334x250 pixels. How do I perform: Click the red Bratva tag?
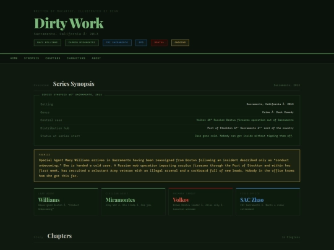pos(159,43)
